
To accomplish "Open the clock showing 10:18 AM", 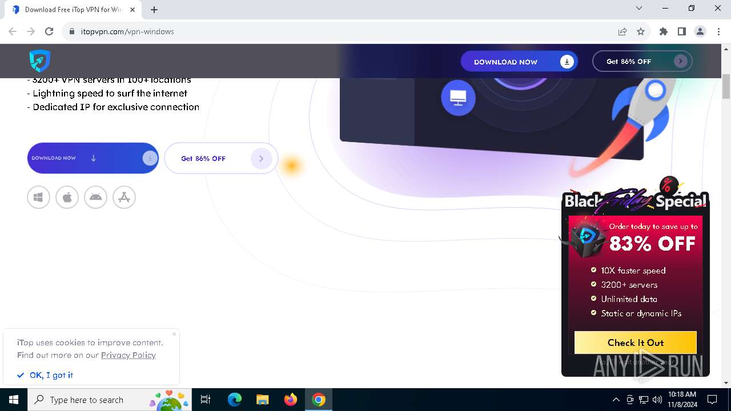I will pos(682,400).
